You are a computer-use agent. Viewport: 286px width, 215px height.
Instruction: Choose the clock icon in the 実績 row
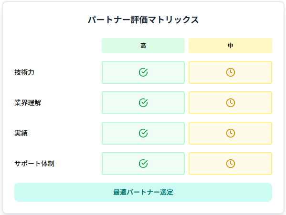click(x=230, y=133)
